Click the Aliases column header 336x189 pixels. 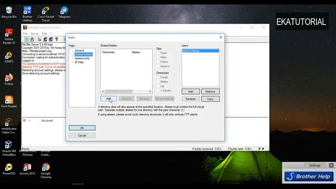pos(136,52)
